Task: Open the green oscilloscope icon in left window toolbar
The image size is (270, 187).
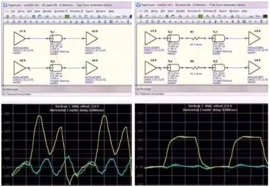Action: click(x=67, y=16)
